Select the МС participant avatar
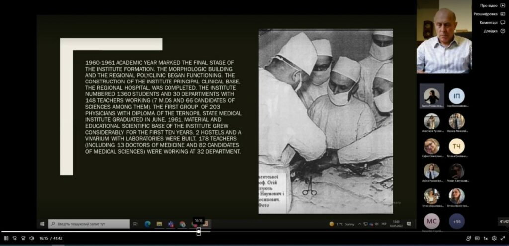Viewport: 509px width, 246px height. 431,221
